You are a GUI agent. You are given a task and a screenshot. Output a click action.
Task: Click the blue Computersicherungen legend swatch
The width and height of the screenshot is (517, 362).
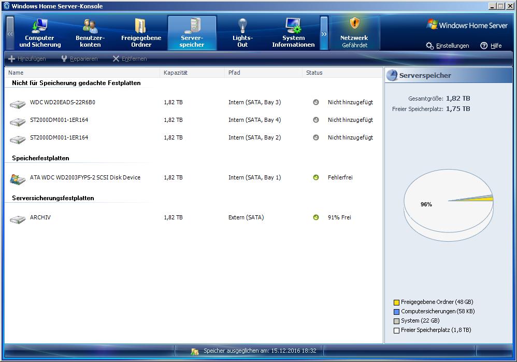coord(396,312)
